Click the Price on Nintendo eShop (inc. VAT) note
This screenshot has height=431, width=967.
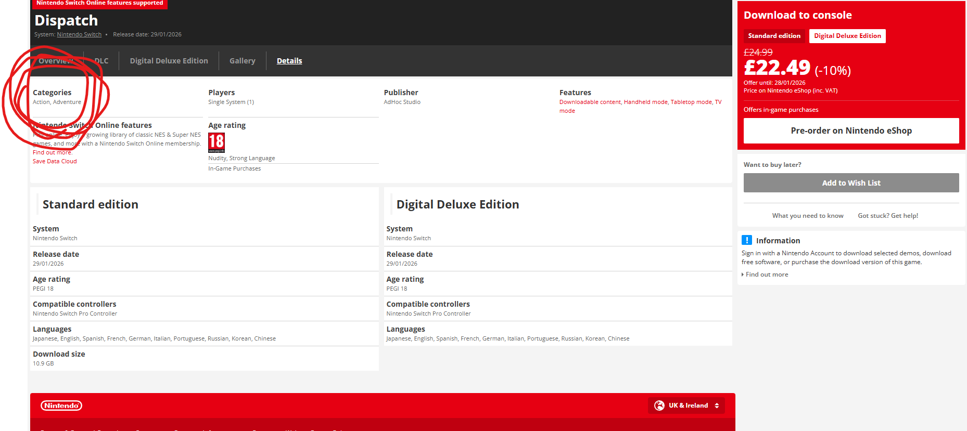tap(791, 90)
